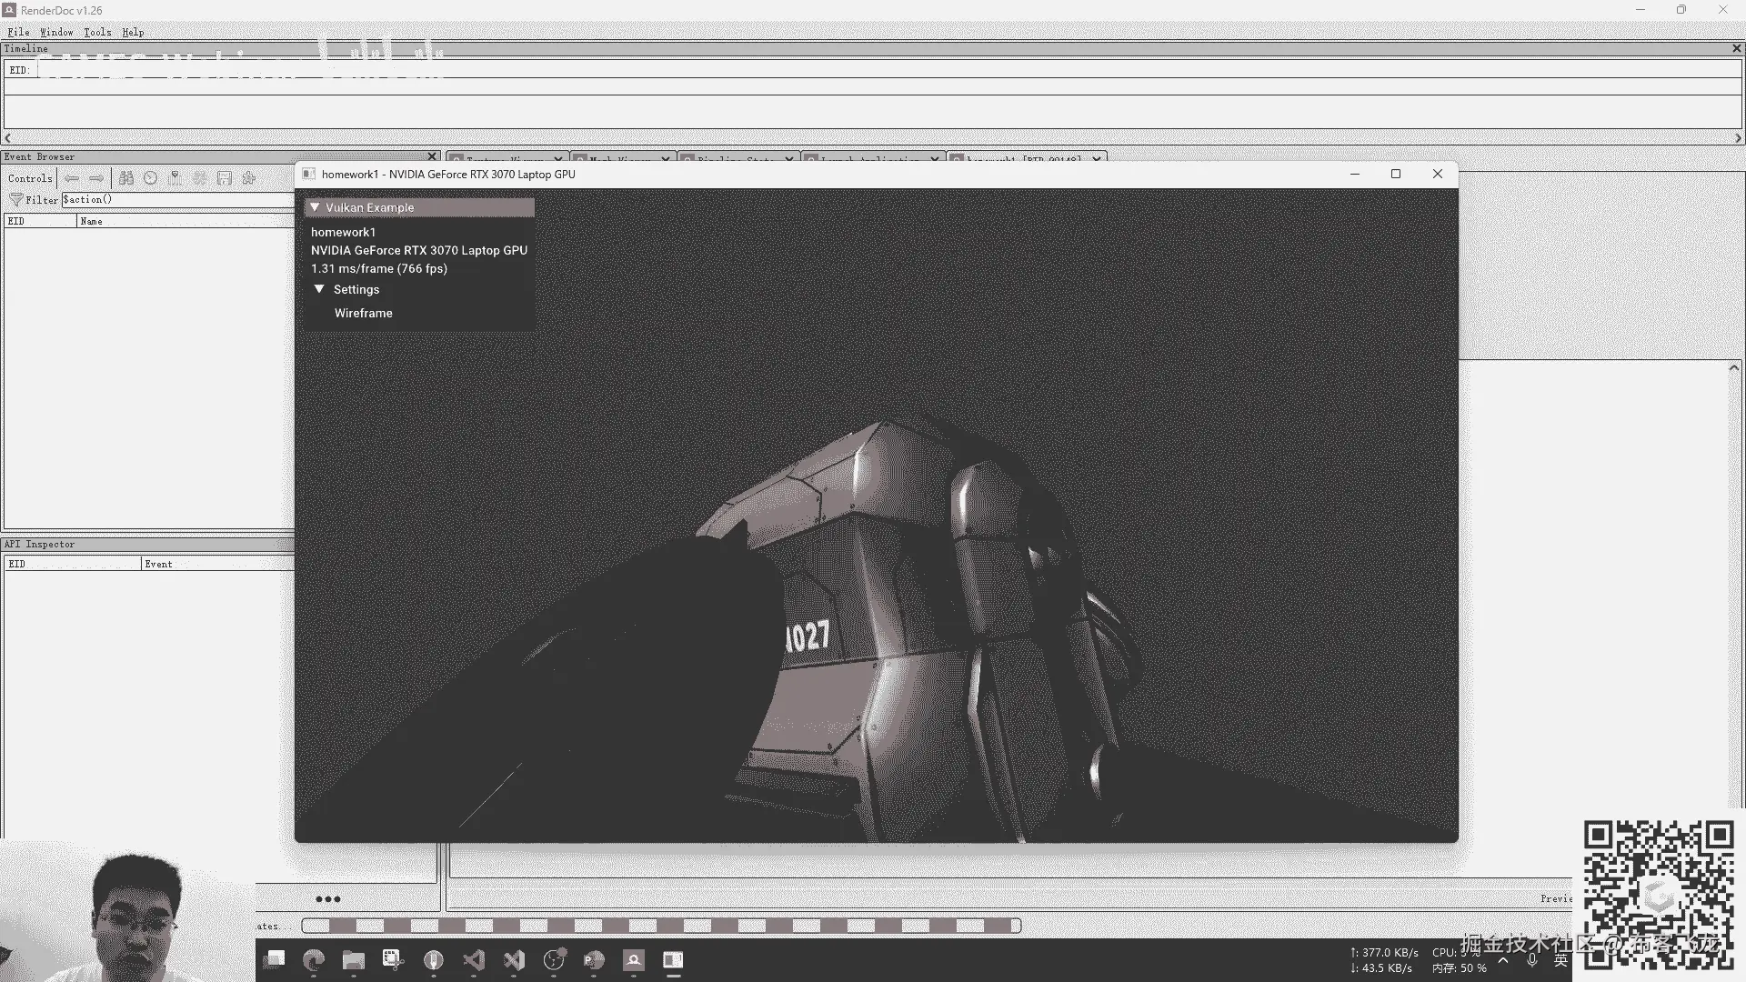Open the Tools menu

97,32
